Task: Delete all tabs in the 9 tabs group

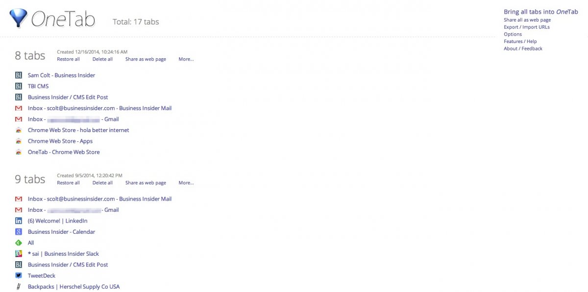Action: coord(102,183)
